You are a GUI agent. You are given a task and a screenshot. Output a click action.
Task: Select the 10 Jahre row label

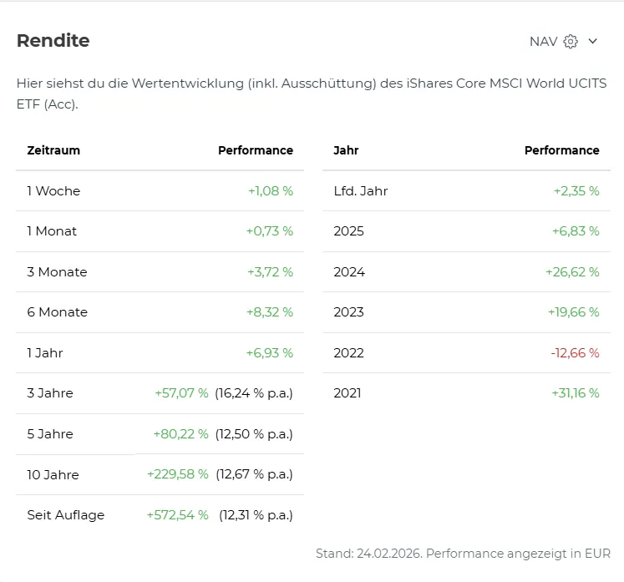pos(53,475)
